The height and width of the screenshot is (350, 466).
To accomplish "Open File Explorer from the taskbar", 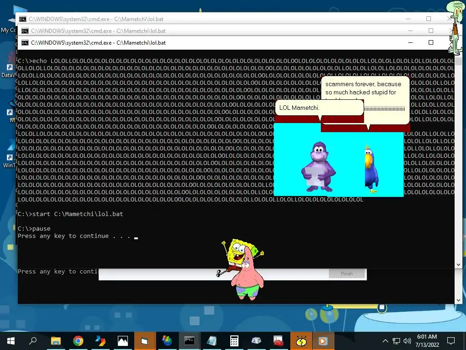I will tap(56, 341).
